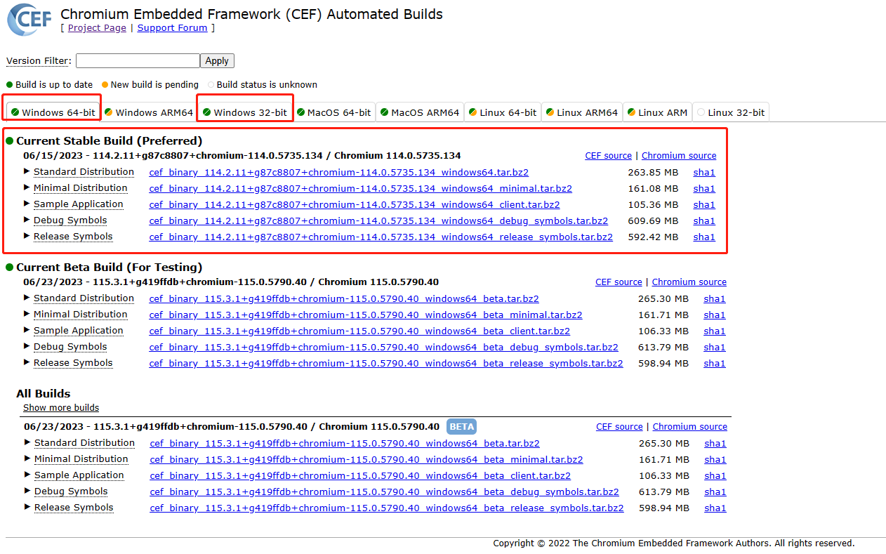The image size is (886, 554).
Task: Click Show more builds link
Action: pos(61,408)
